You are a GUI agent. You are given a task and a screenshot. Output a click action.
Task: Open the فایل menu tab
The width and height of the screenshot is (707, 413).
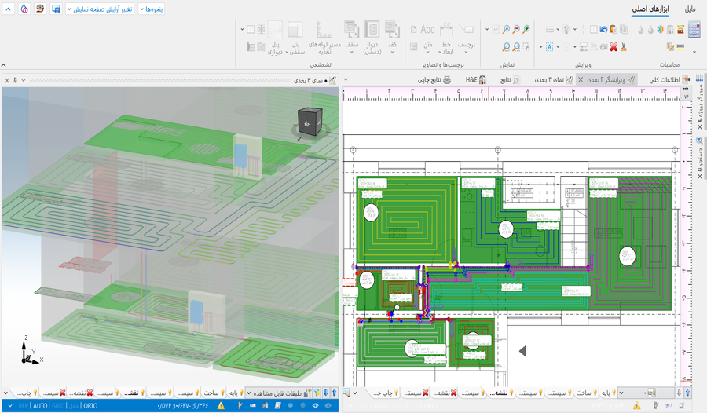690,9
